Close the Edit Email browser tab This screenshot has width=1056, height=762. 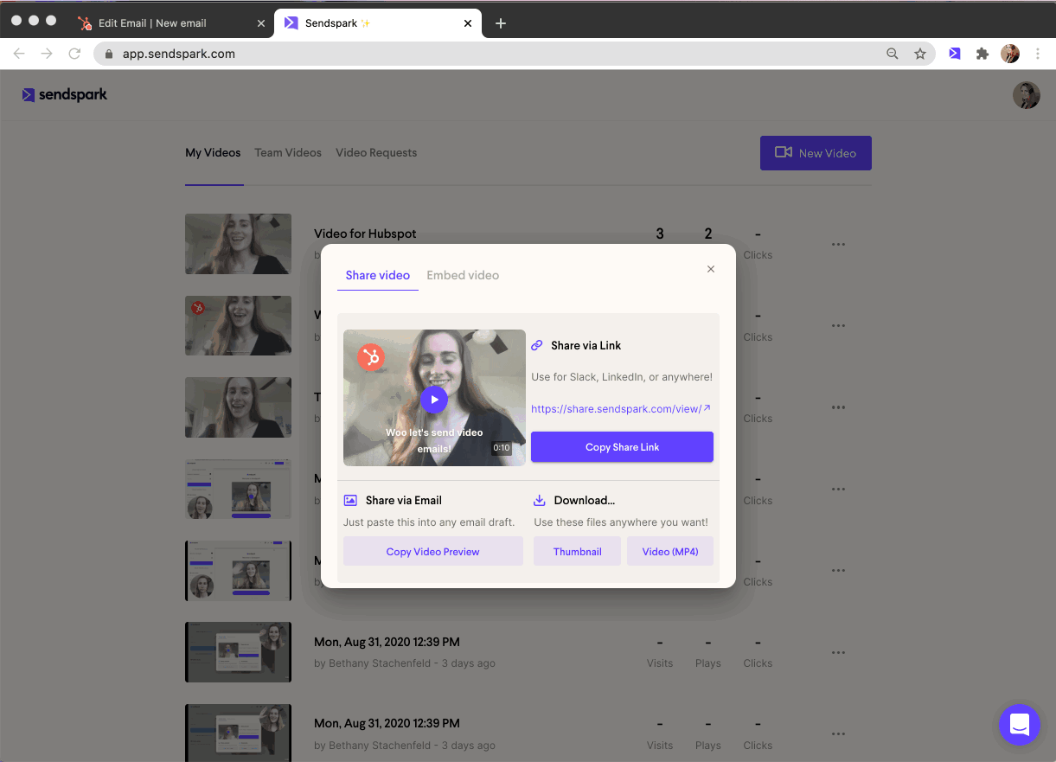click(261, 23)
